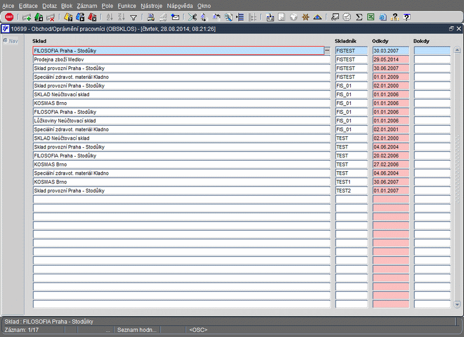Open the Nápověda menu
This screenshot has width=464, height=337.
[180, 6]
